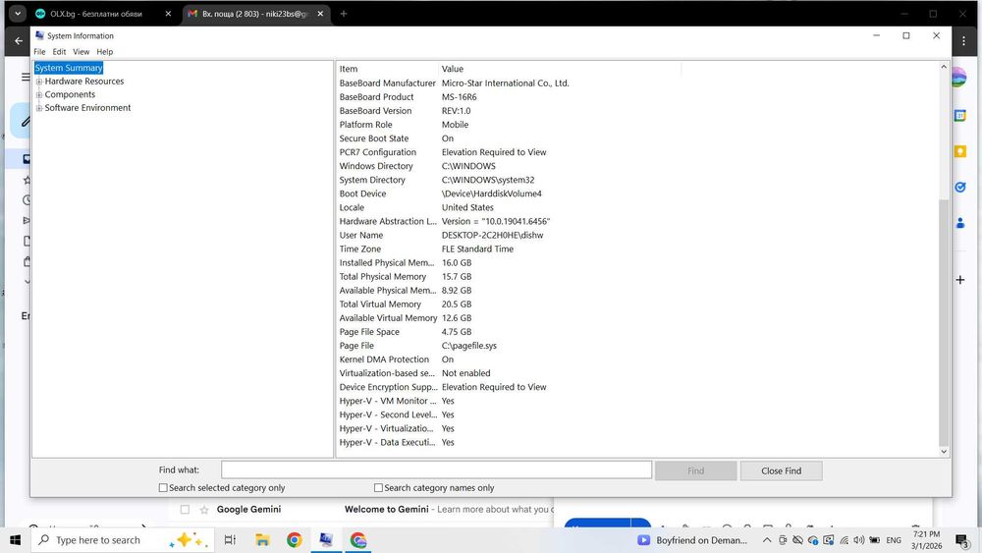Tick the Google Gemini email checkbox

185,510
